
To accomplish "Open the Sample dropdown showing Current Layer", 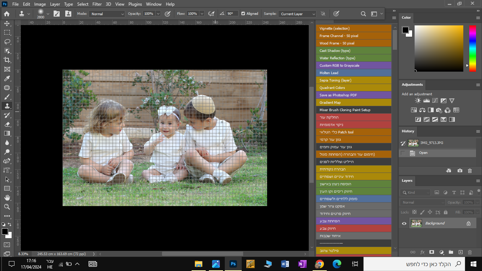I will [297, 14].
